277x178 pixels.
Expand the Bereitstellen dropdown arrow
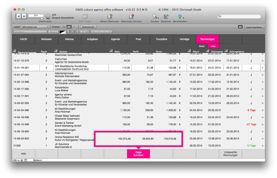pyautogui.click(x=184, y=18)
